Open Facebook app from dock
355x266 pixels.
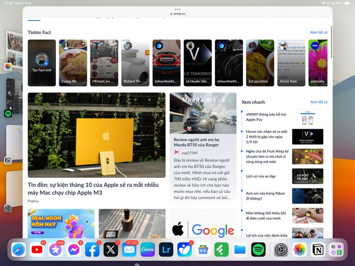pos(92,250)
